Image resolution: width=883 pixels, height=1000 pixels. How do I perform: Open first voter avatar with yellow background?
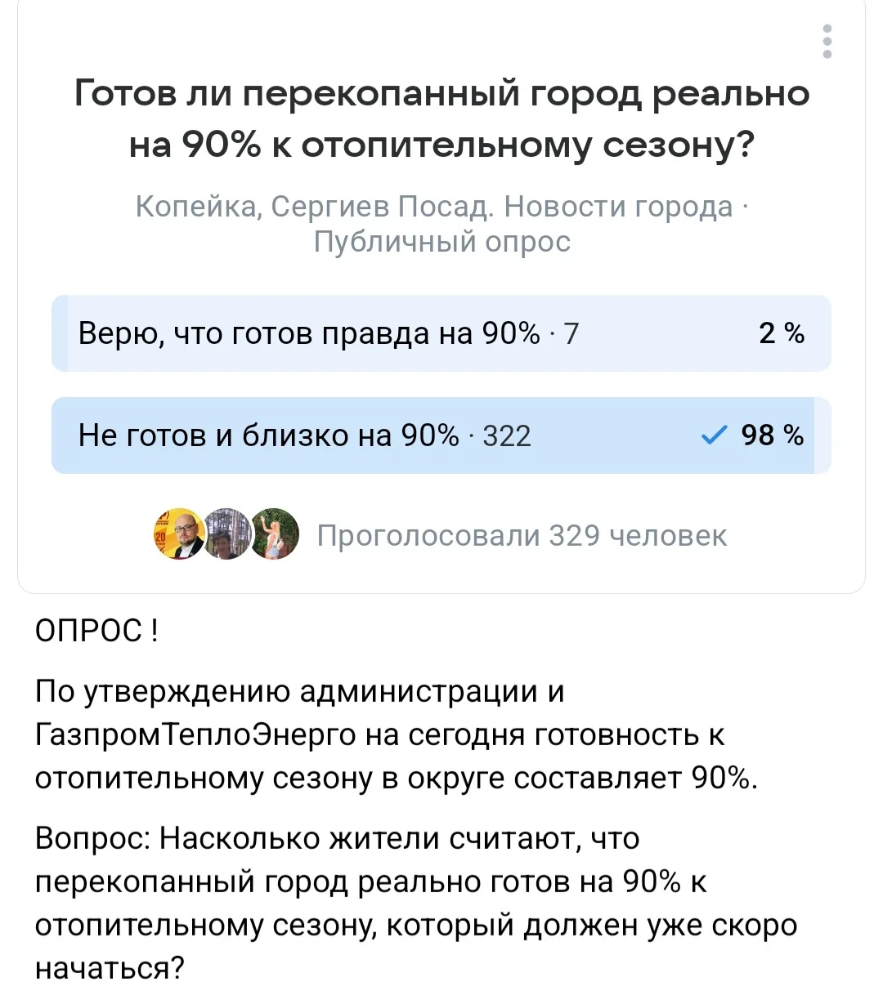[x=179, y=534]
